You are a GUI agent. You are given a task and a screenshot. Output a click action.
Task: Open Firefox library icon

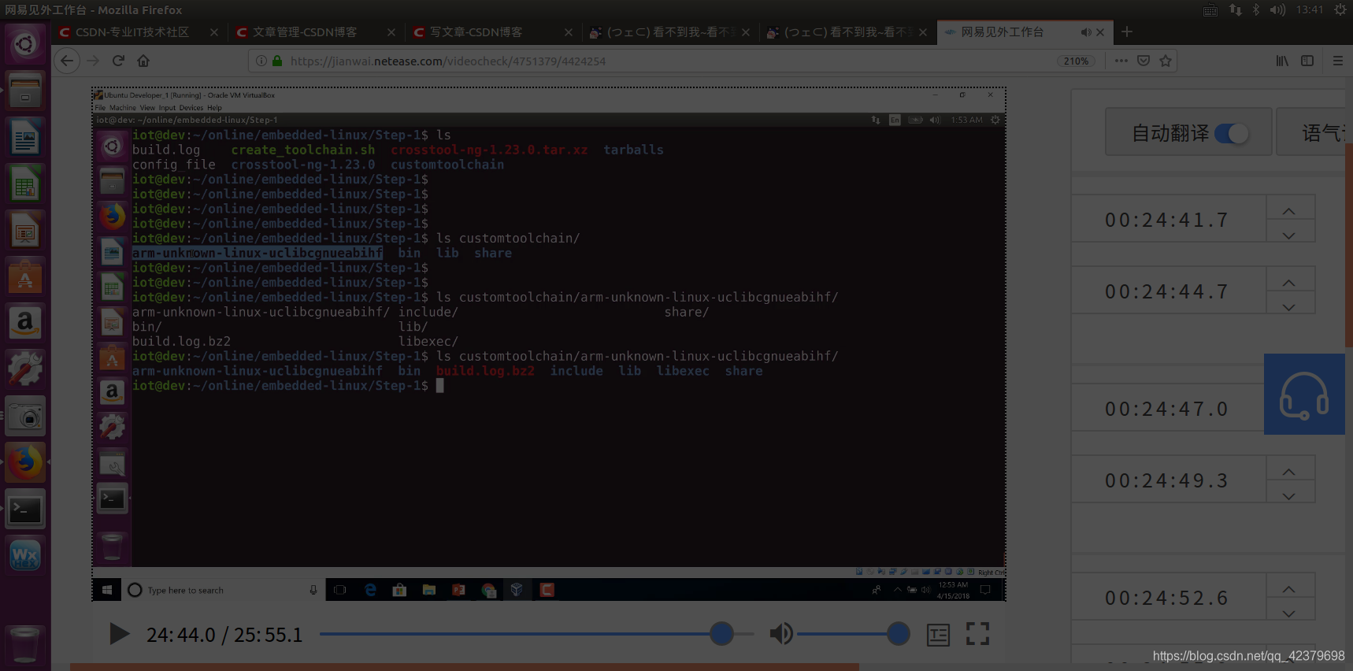point(1282,61)
